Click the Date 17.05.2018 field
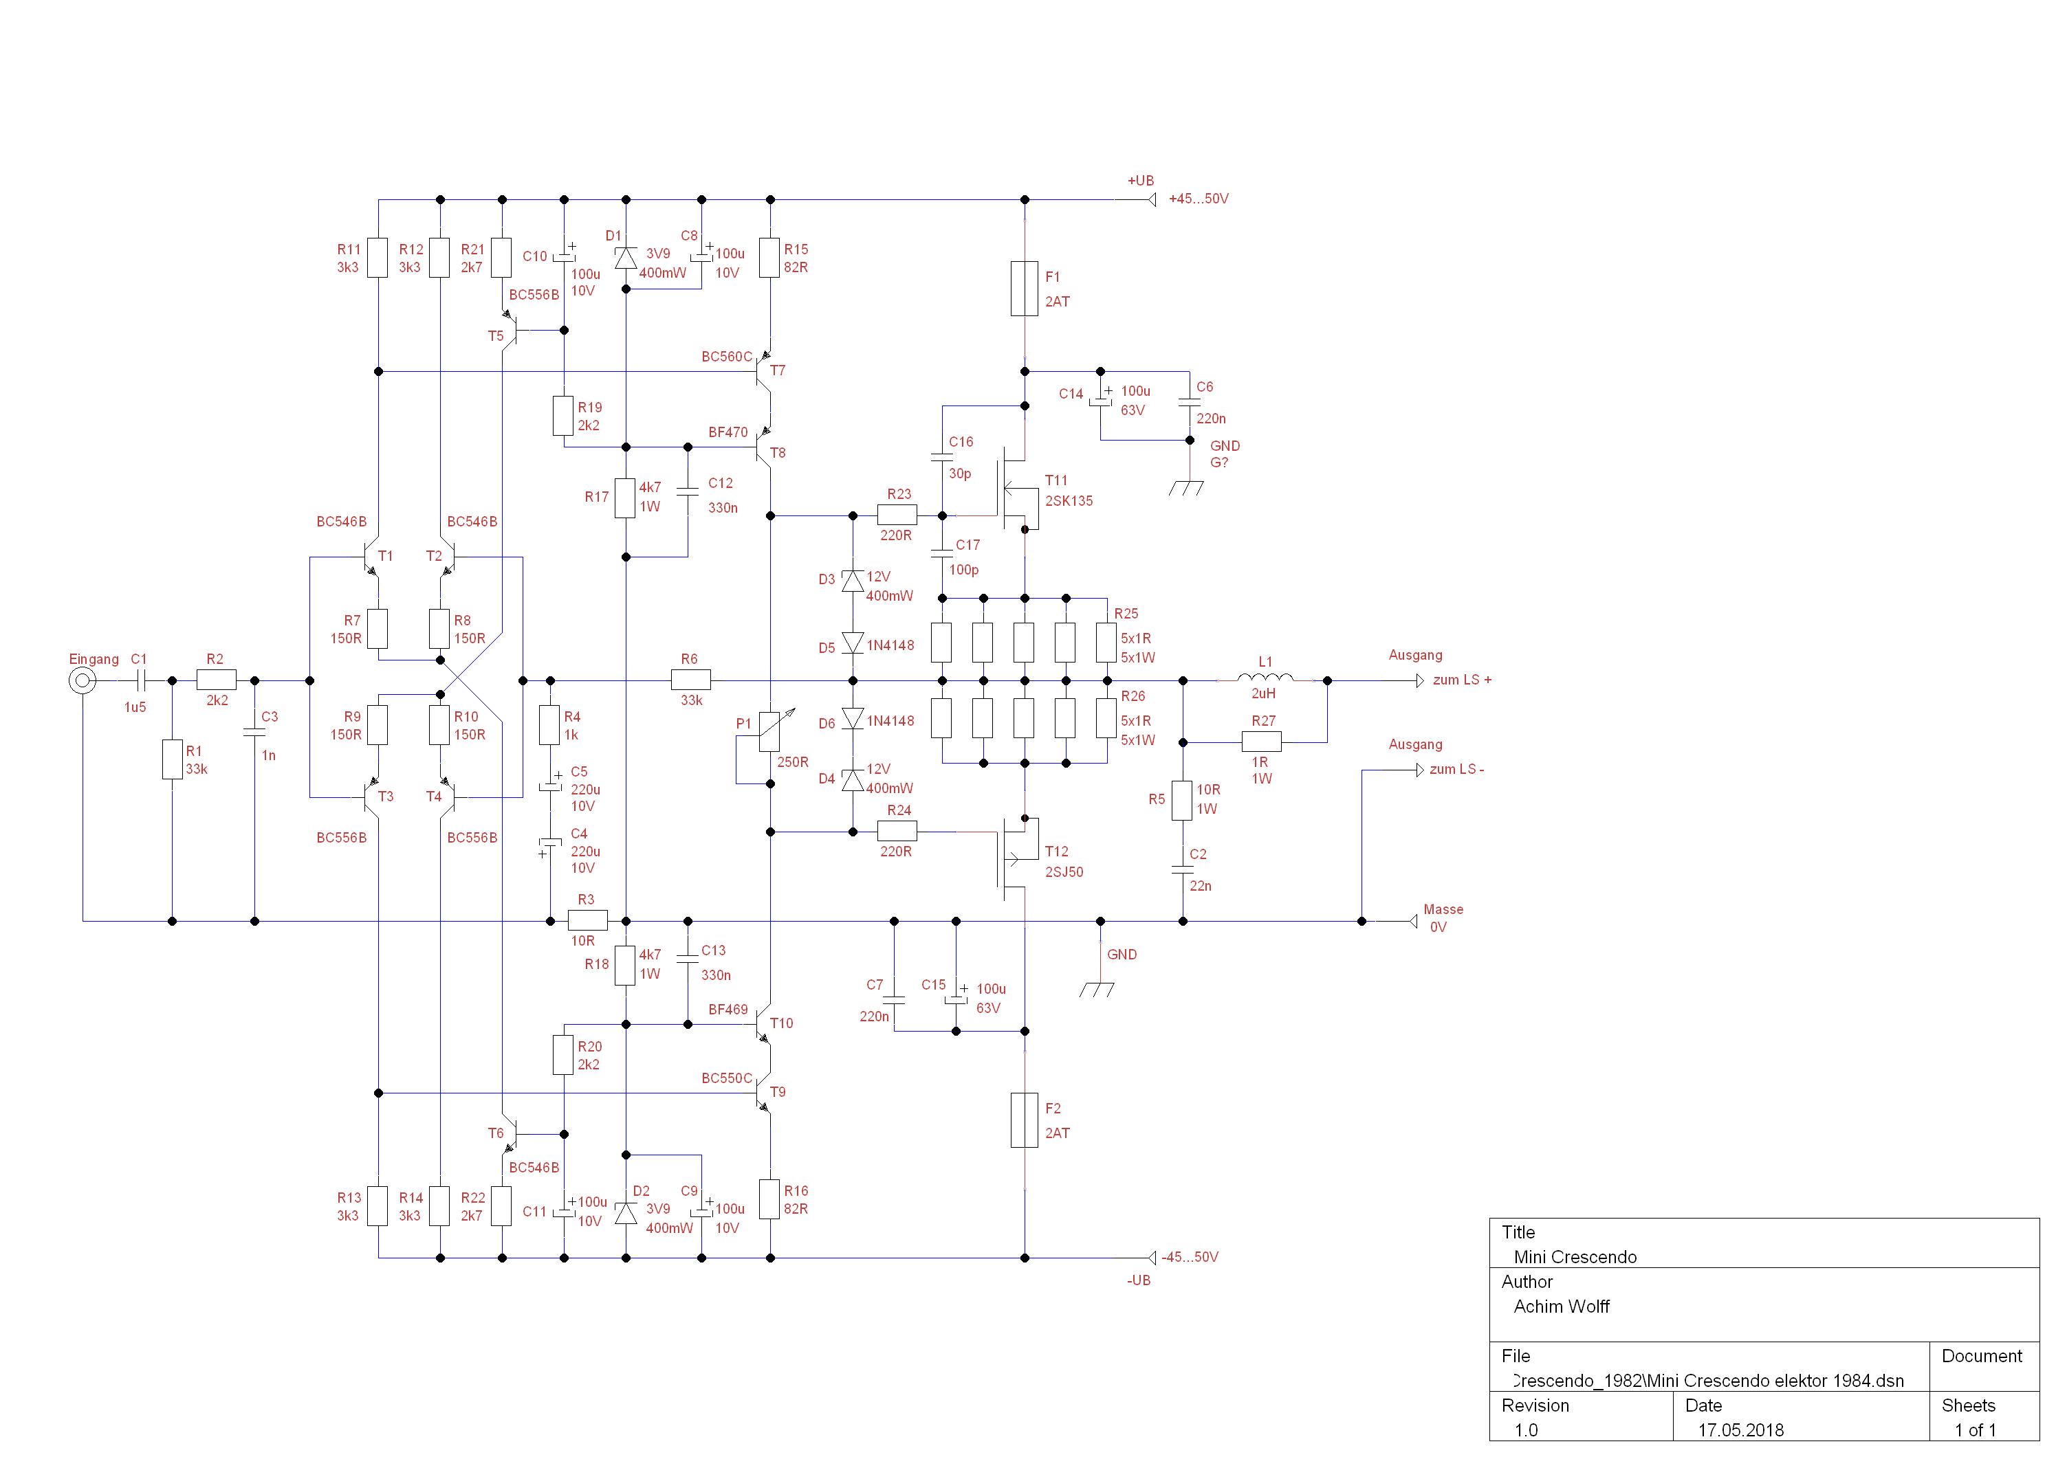The image size is (2056, 1457). click(1740, 1430)
